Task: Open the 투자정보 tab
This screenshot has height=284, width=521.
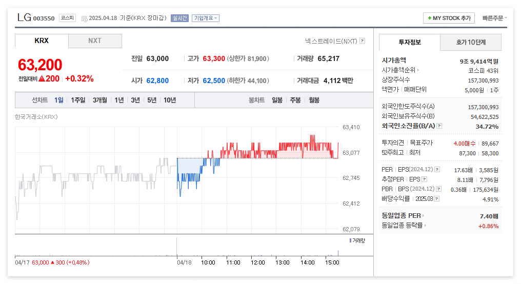Action: click(x=410, y=42)
